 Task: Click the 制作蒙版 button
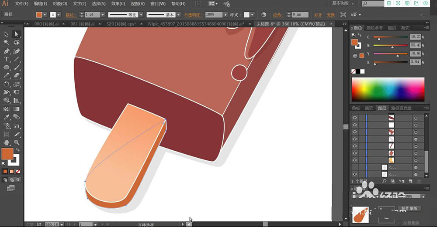pos(409,208)
